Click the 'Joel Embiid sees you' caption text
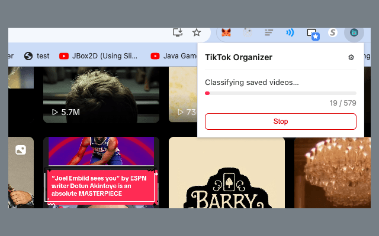379x236 pixels. [99, 186]
